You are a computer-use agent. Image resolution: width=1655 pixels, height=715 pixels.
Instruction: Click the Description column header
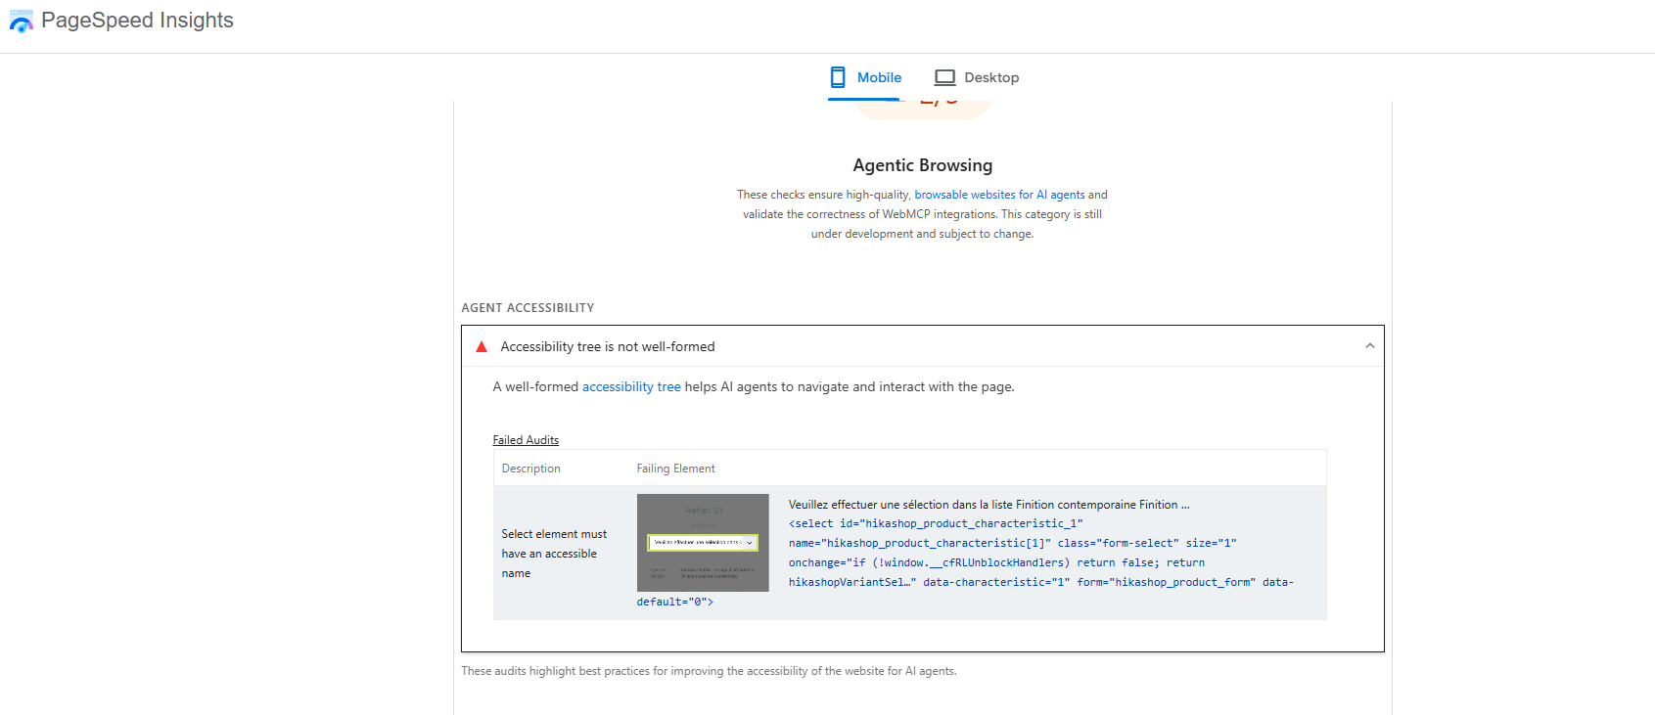coord(530,469)
